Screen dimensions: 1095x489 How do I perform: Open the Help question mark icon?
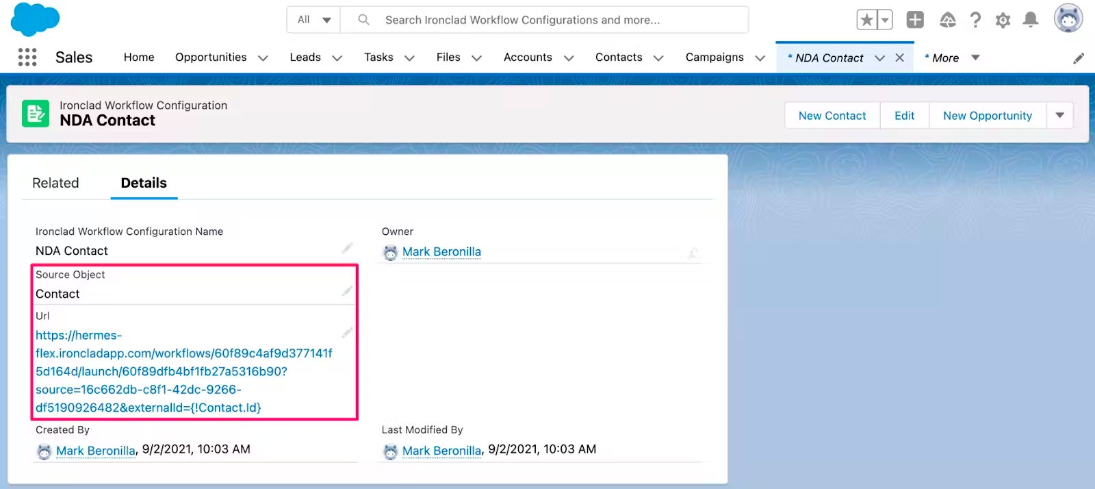(975, 20)
